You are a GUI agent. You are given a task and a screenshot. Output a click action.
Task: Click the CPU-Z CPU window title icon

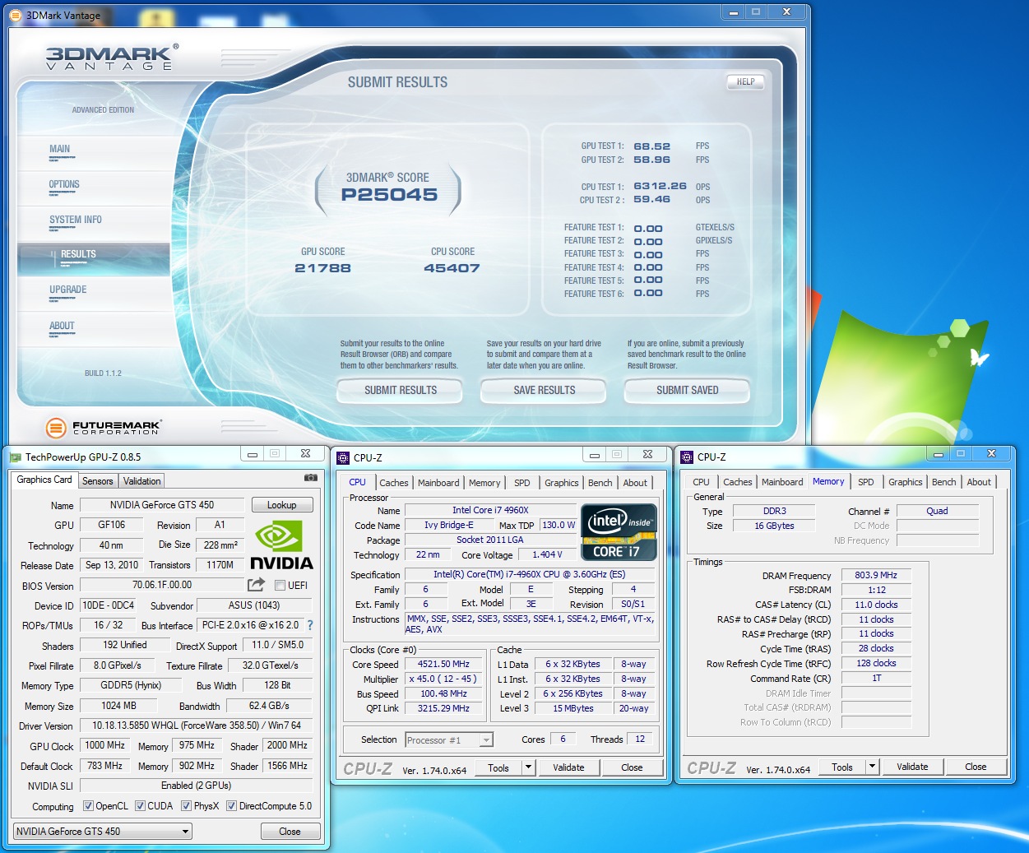(343, 457)
